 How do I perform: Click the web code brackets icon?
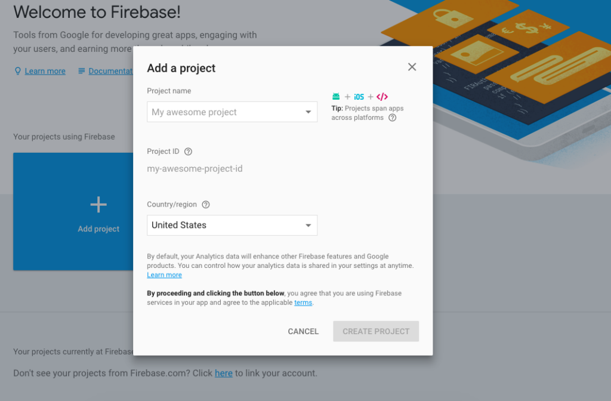382,97
